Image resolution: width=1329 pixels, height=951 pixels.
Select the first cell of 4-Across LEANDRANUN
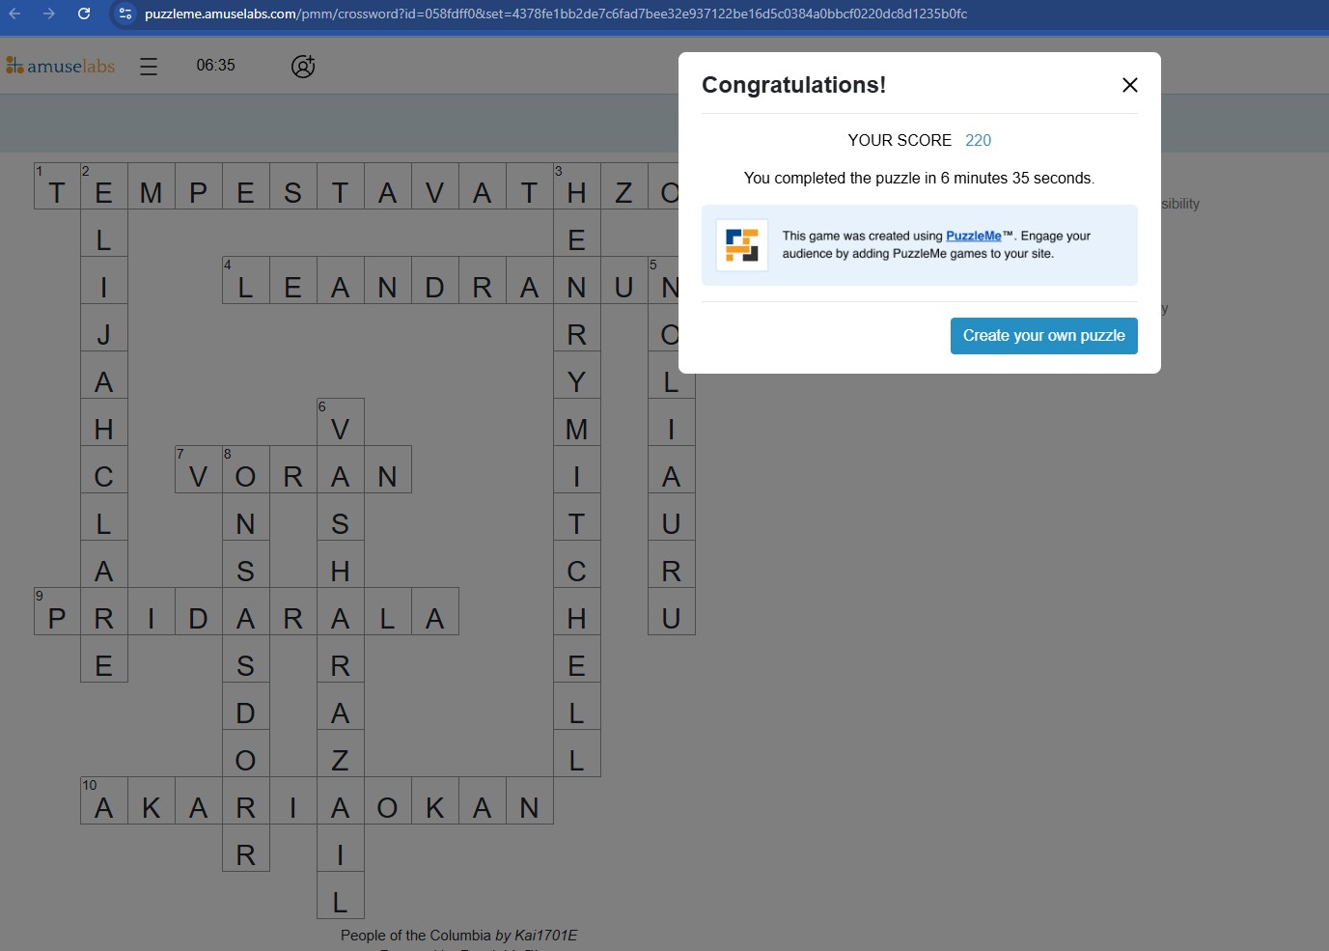click(x=246, y=281)
